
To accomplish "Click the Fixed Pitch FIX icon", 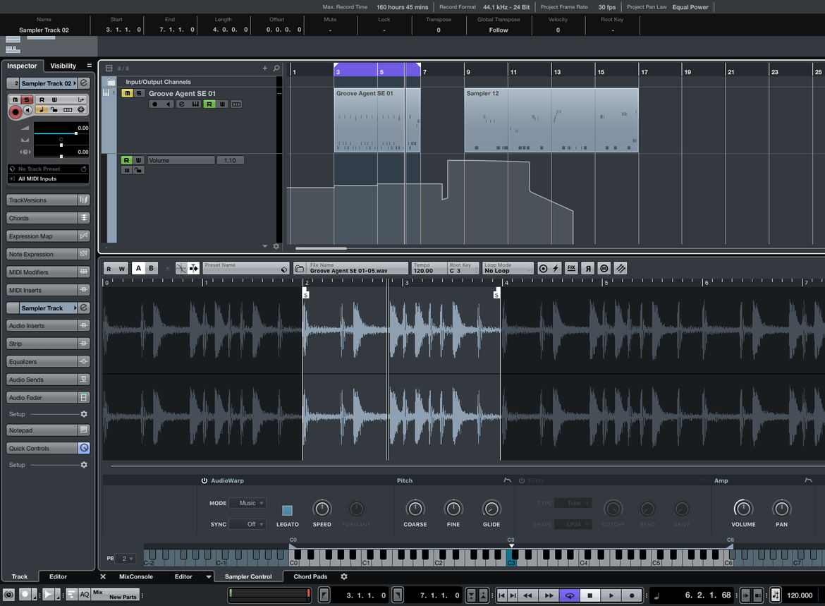I will click(x=571, y=269).
